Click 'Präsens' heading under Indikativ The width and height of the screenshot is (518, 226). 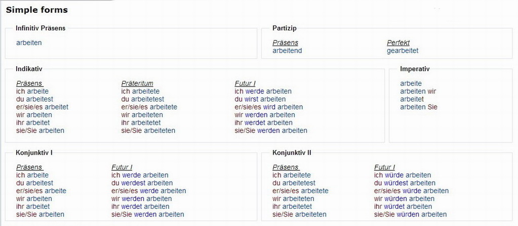(29, 83)
